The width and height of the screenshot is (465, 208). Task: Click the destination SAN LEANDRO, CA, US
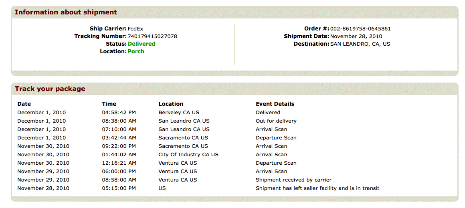360,44
